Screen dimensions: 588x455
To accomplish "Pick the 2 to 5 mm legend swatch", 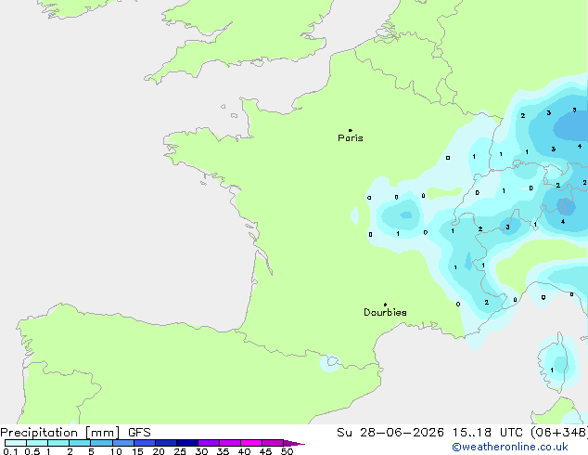I will 80,443.
